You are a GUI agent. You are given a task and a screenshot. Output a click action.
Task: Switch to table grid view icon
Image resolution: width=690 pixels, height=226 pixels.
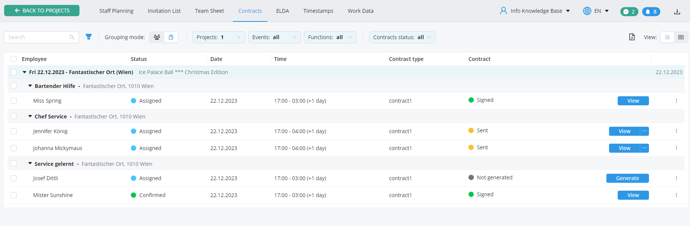(681, 37)
